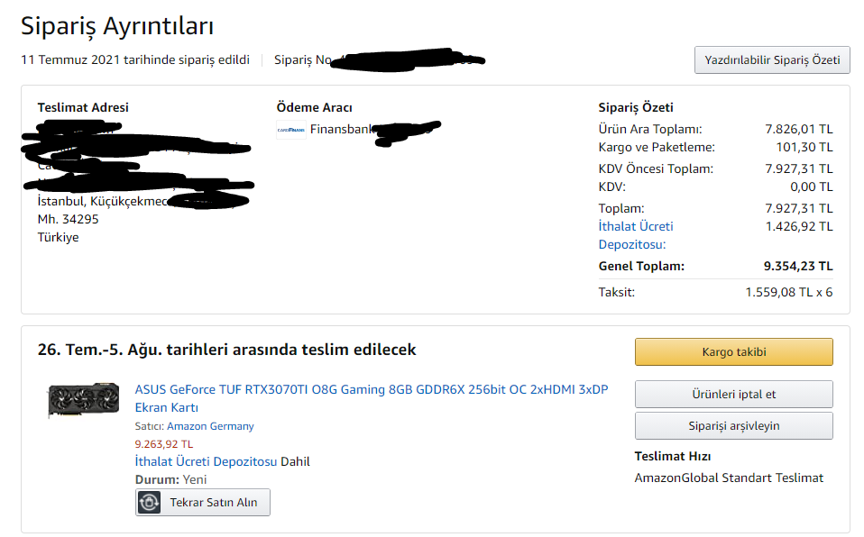Open the ASUS graphics card thumbnail image
This screenshot has width=864, height=537.
pyautogui.click(x=83, y=401)
